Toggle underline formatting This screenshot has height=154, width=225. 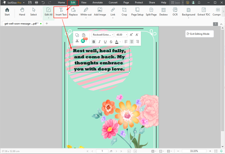point(105,42)
